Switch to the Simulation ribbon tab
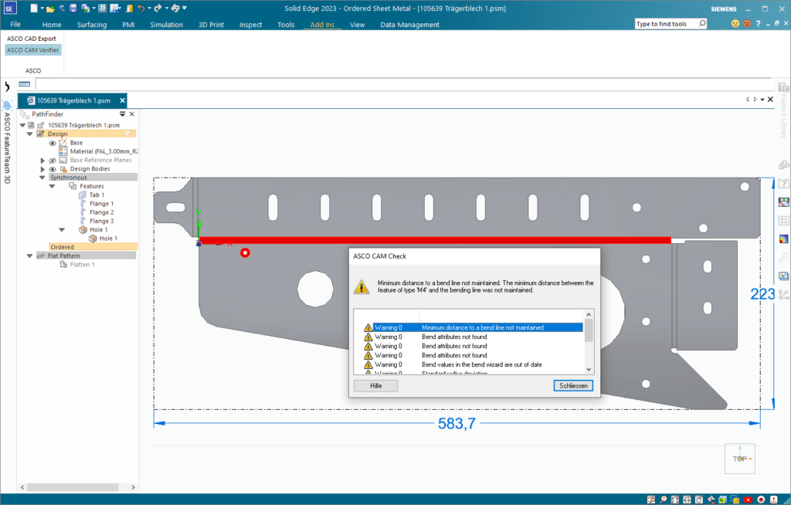The image size is (791, 505). coord(166,25)
